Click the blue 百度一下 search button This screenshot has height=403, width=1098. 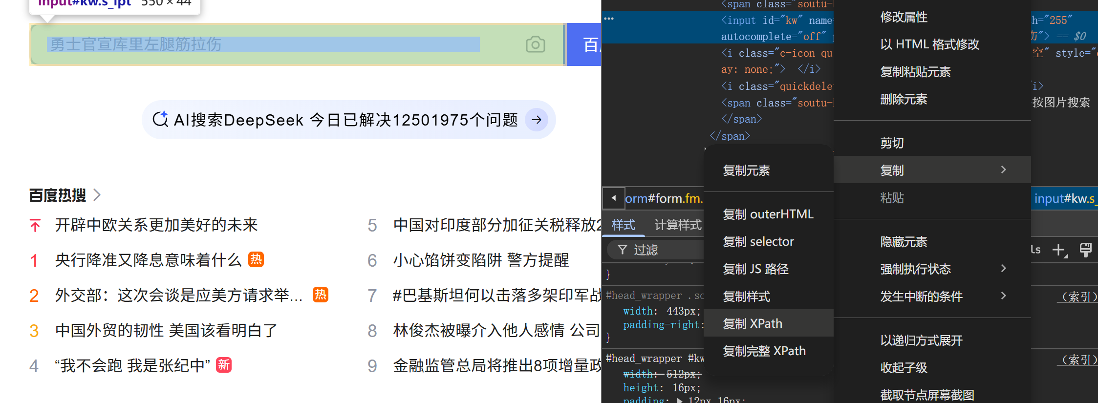(x=584, y=44)
